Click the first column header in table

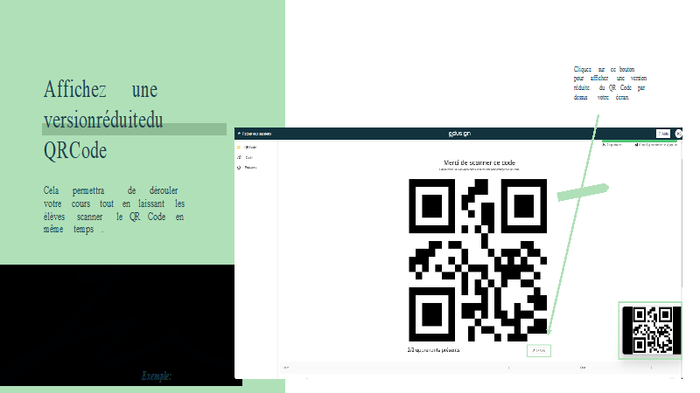tap(286, 368)
